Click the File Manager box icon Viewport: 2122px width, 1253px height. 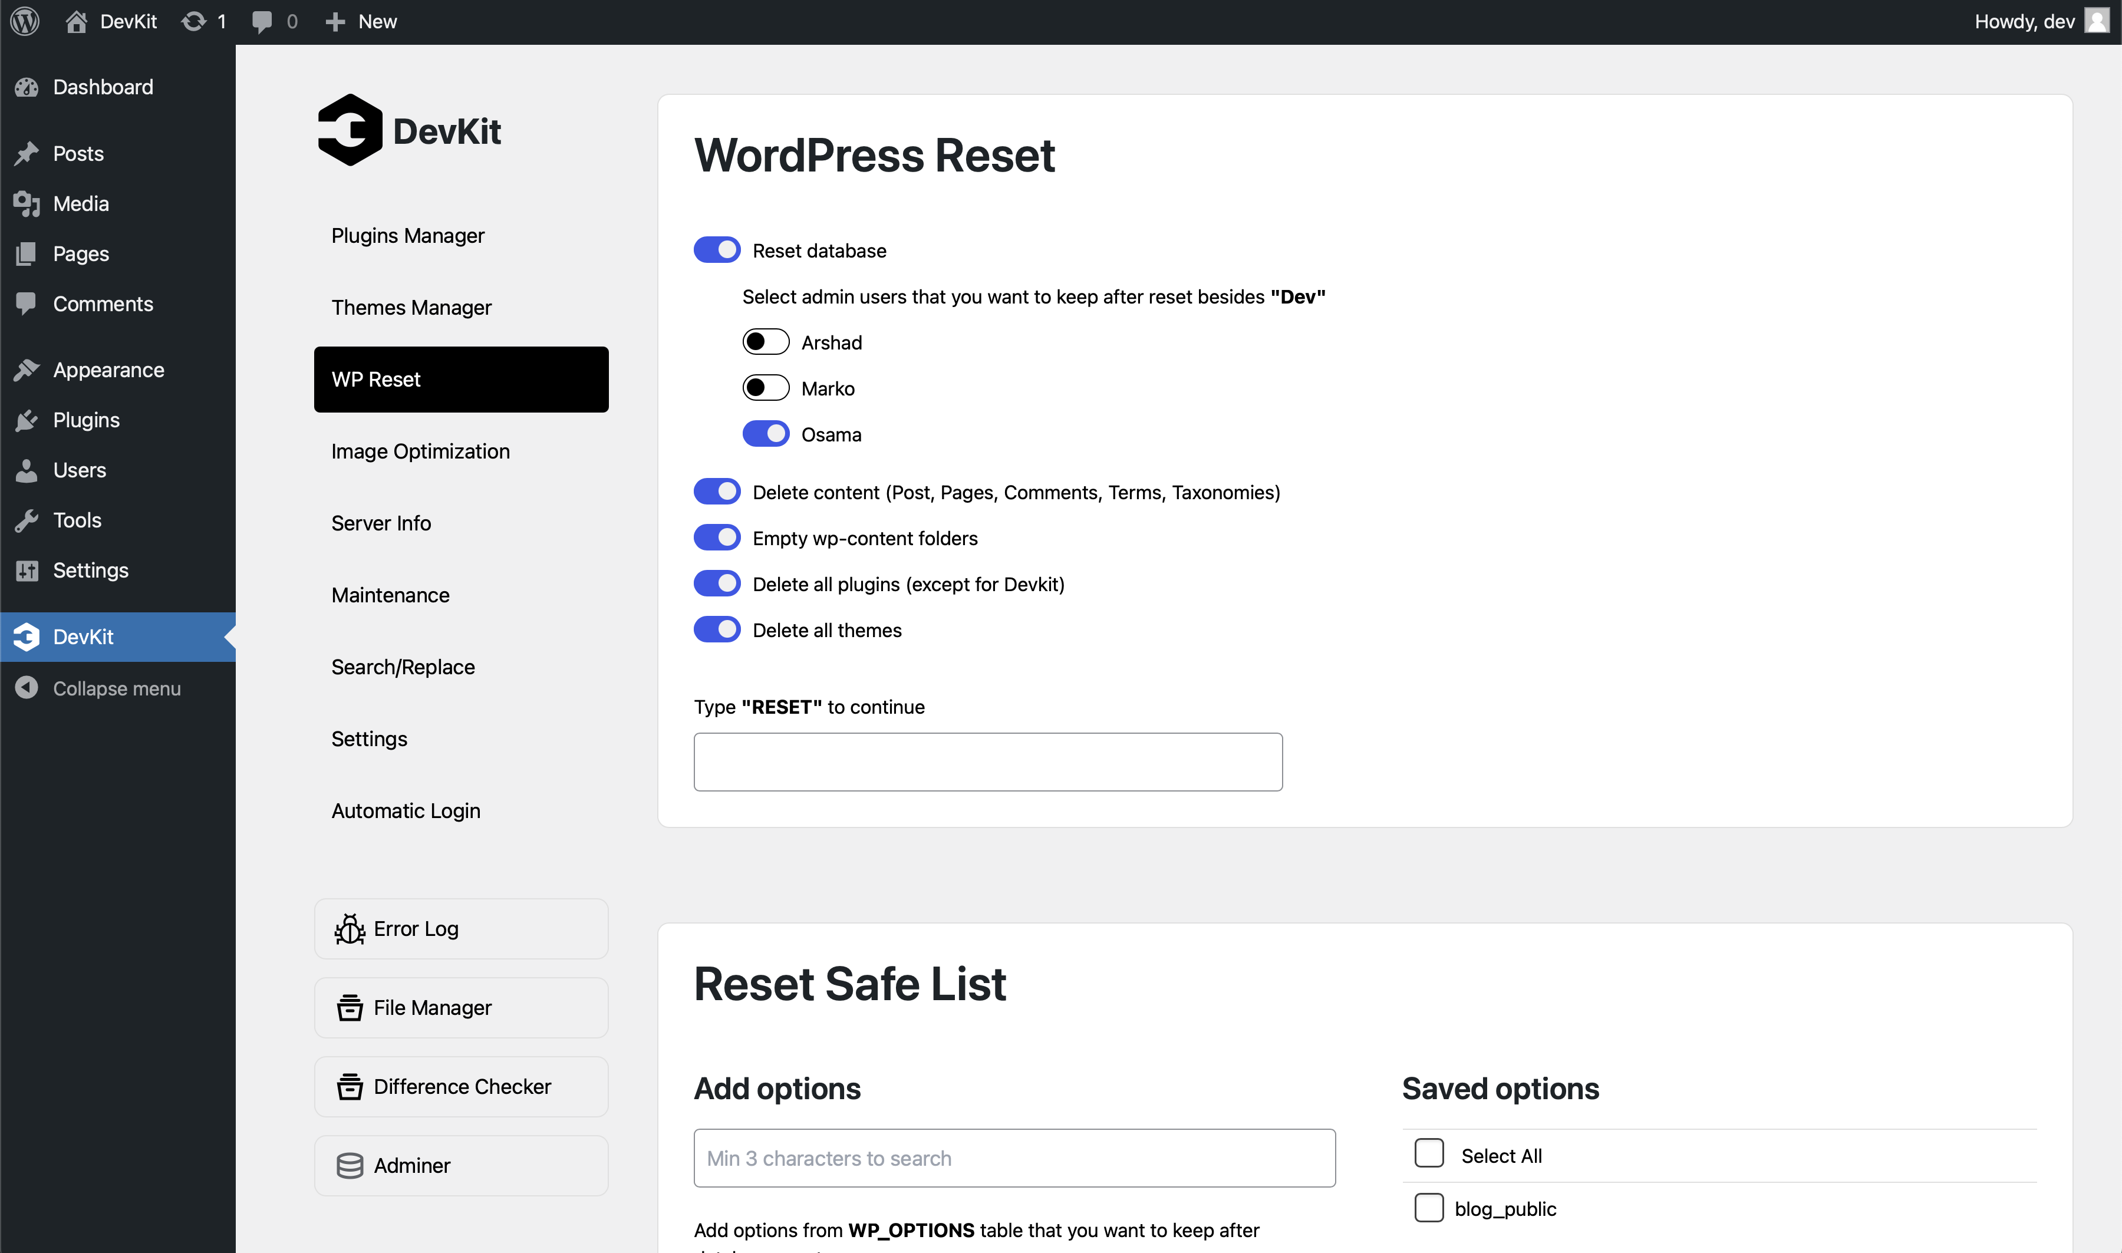pos(350,1007)
